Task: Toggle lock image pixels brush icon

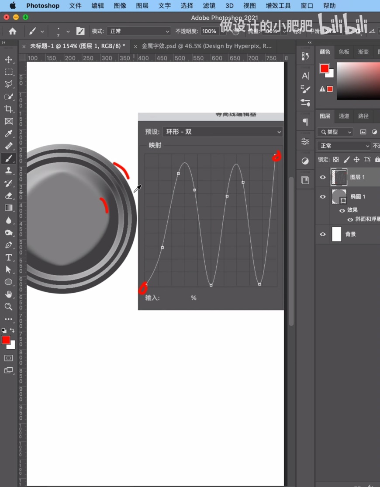Action: (346, 159)
